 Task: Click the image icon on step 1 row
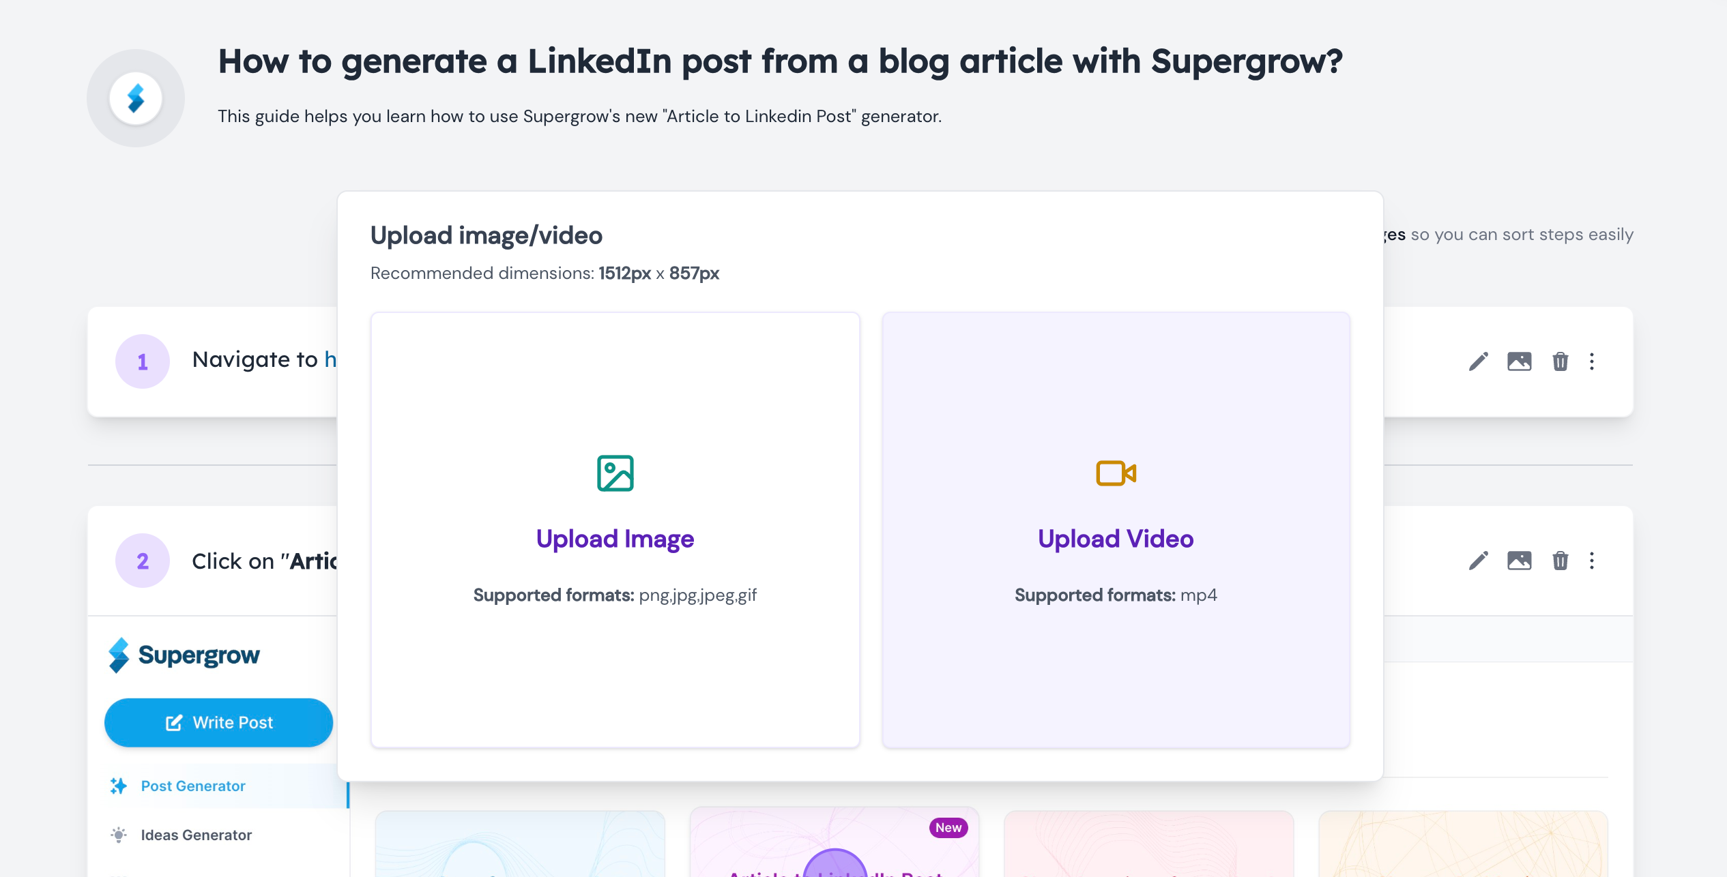coord(1520,361)
